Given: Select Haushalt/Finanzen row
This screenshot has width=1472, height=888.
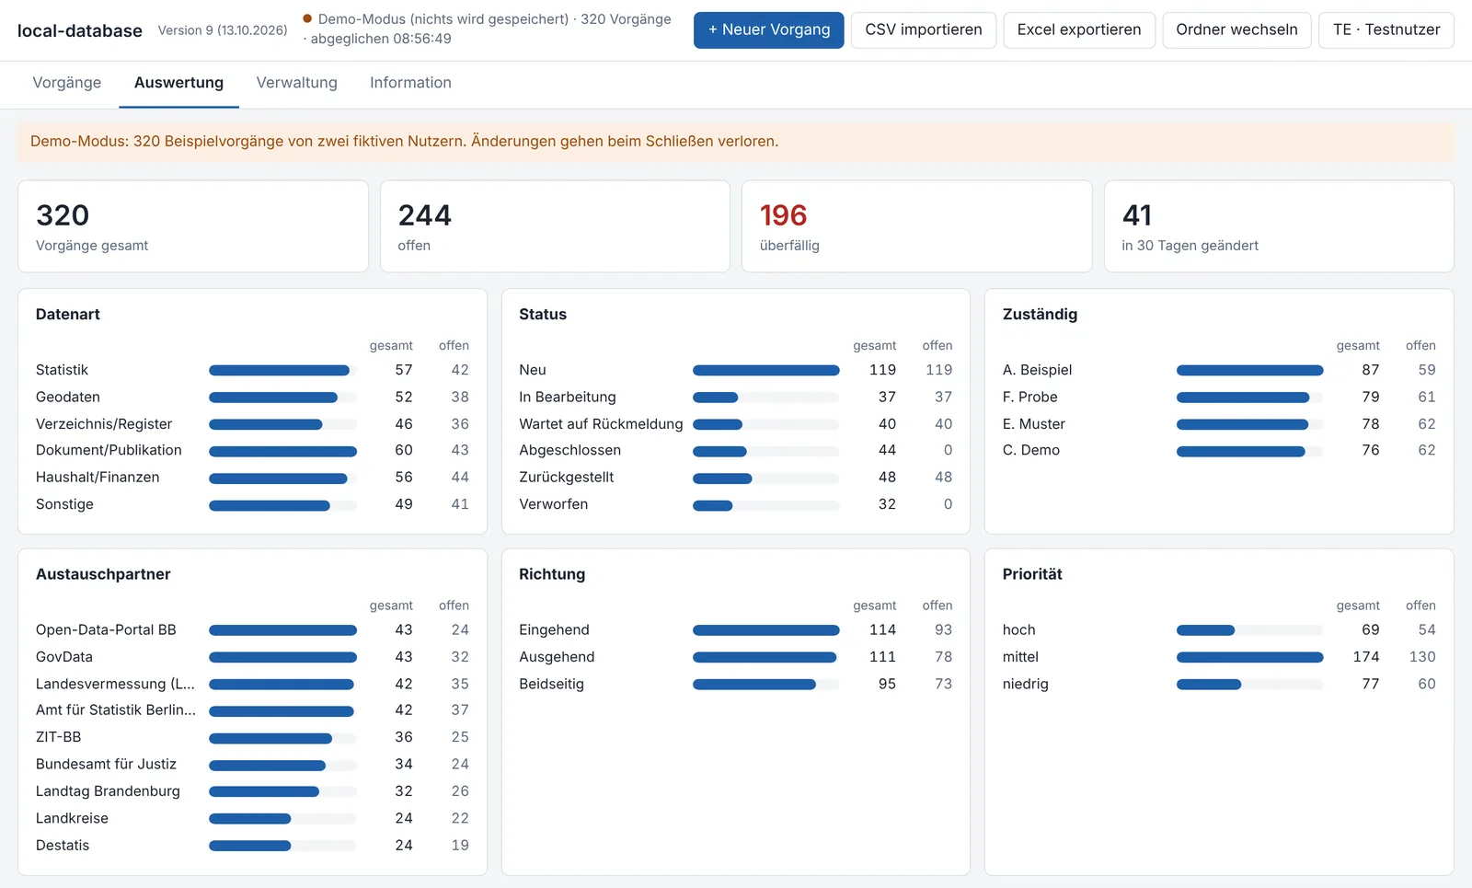Looking at the screenshot, I should pyautogui.click(x=252, y=477).
